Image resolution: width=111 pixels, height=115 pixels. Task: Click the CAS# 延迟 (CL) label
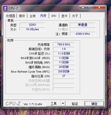(40, 53)
